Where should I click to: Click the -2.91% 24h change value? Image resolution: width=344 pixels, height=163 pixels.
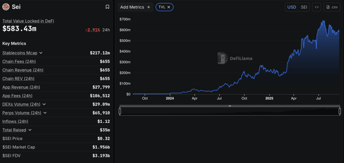point(93,30)
